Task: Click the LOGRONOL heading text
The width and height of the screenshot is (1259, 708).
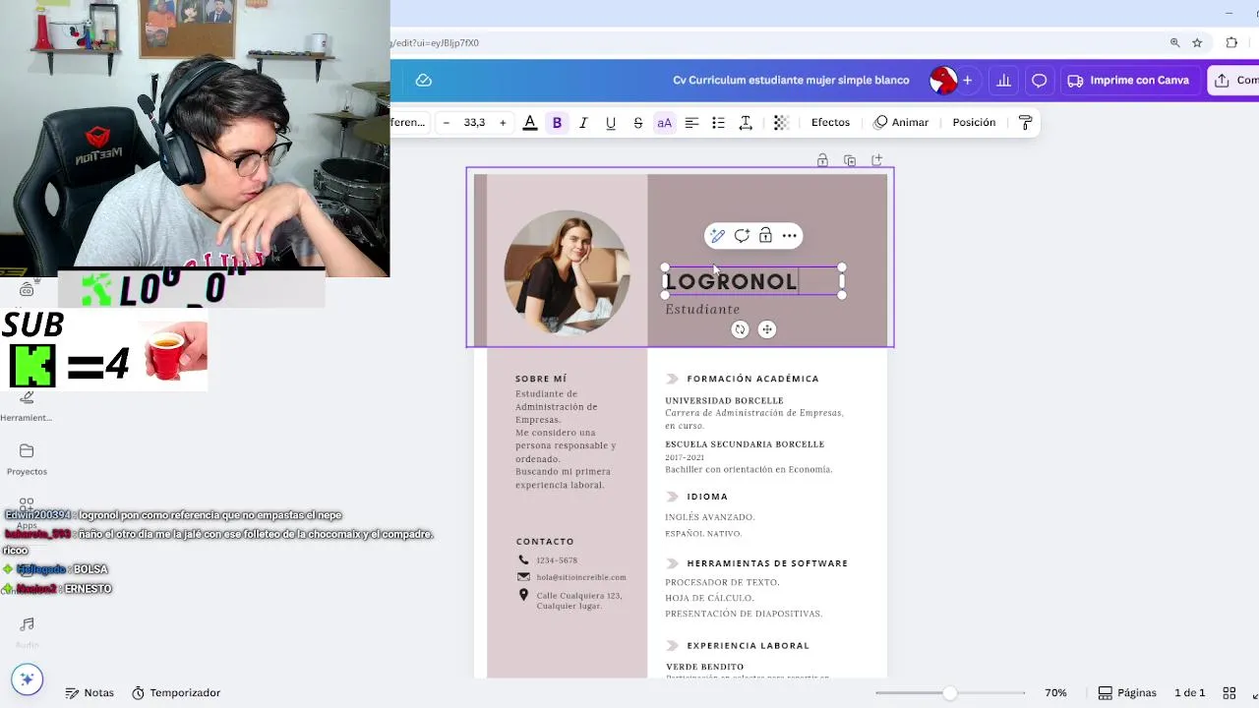Action: [732, 282]
